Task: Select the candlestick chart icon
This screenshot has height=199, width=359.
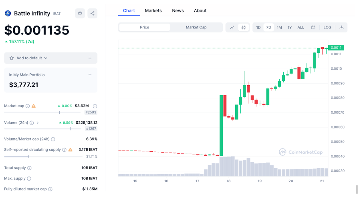Action: [x=243, y=28]
